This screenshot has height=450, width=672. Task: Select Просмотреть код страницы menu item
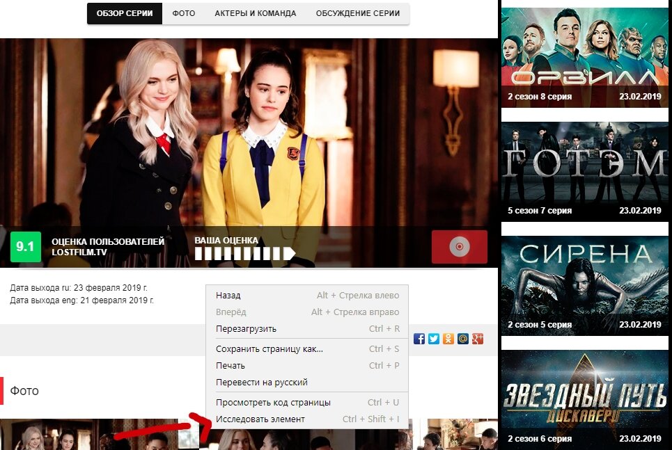coord(307,402)
